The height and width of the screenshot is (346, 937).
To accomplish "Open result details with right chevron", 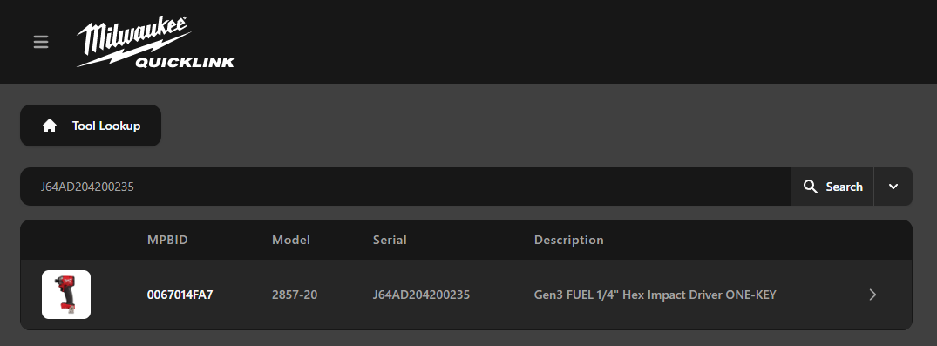I will pyautogui.click(x=872, y=295).
